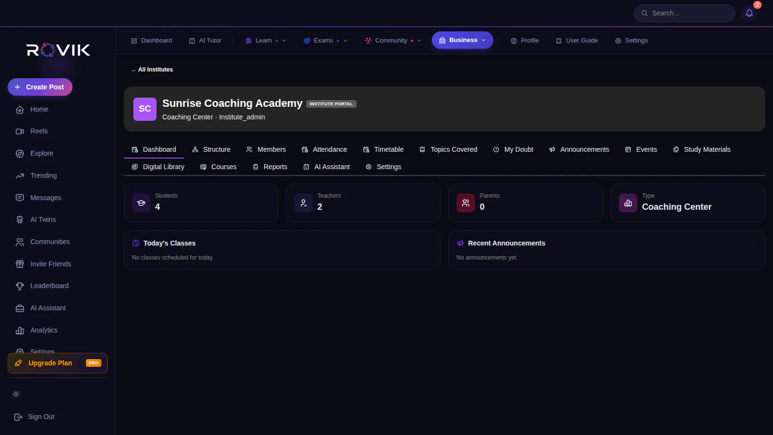This screenshot has width=773, height=435.
Task: Switch to the Attendance tab
Action: [x=324, y=149]
